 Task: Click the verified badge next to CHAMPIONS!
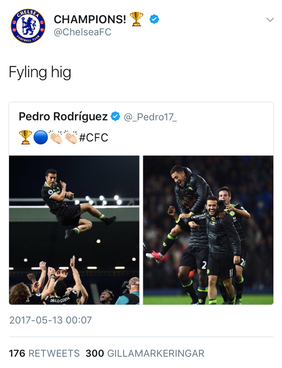tap(154, 19)
